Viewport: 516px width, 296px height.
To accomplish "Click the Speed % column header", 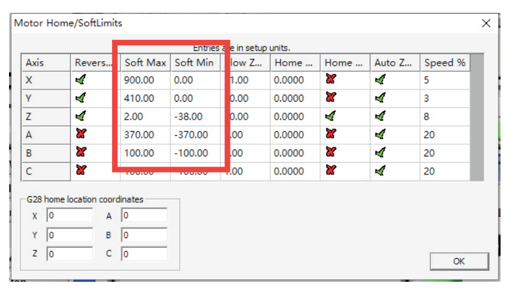I will (x=443, y=62).
